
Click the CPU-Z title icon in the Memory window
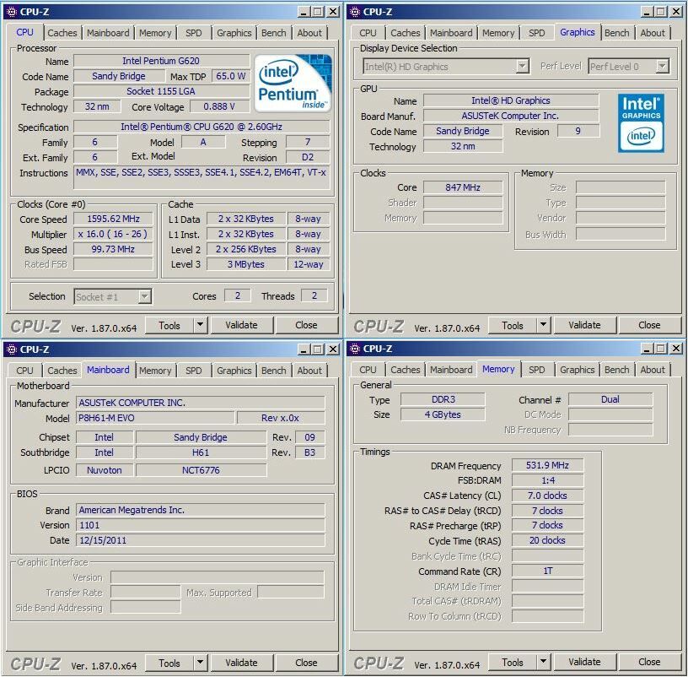(x=355, y=349)
